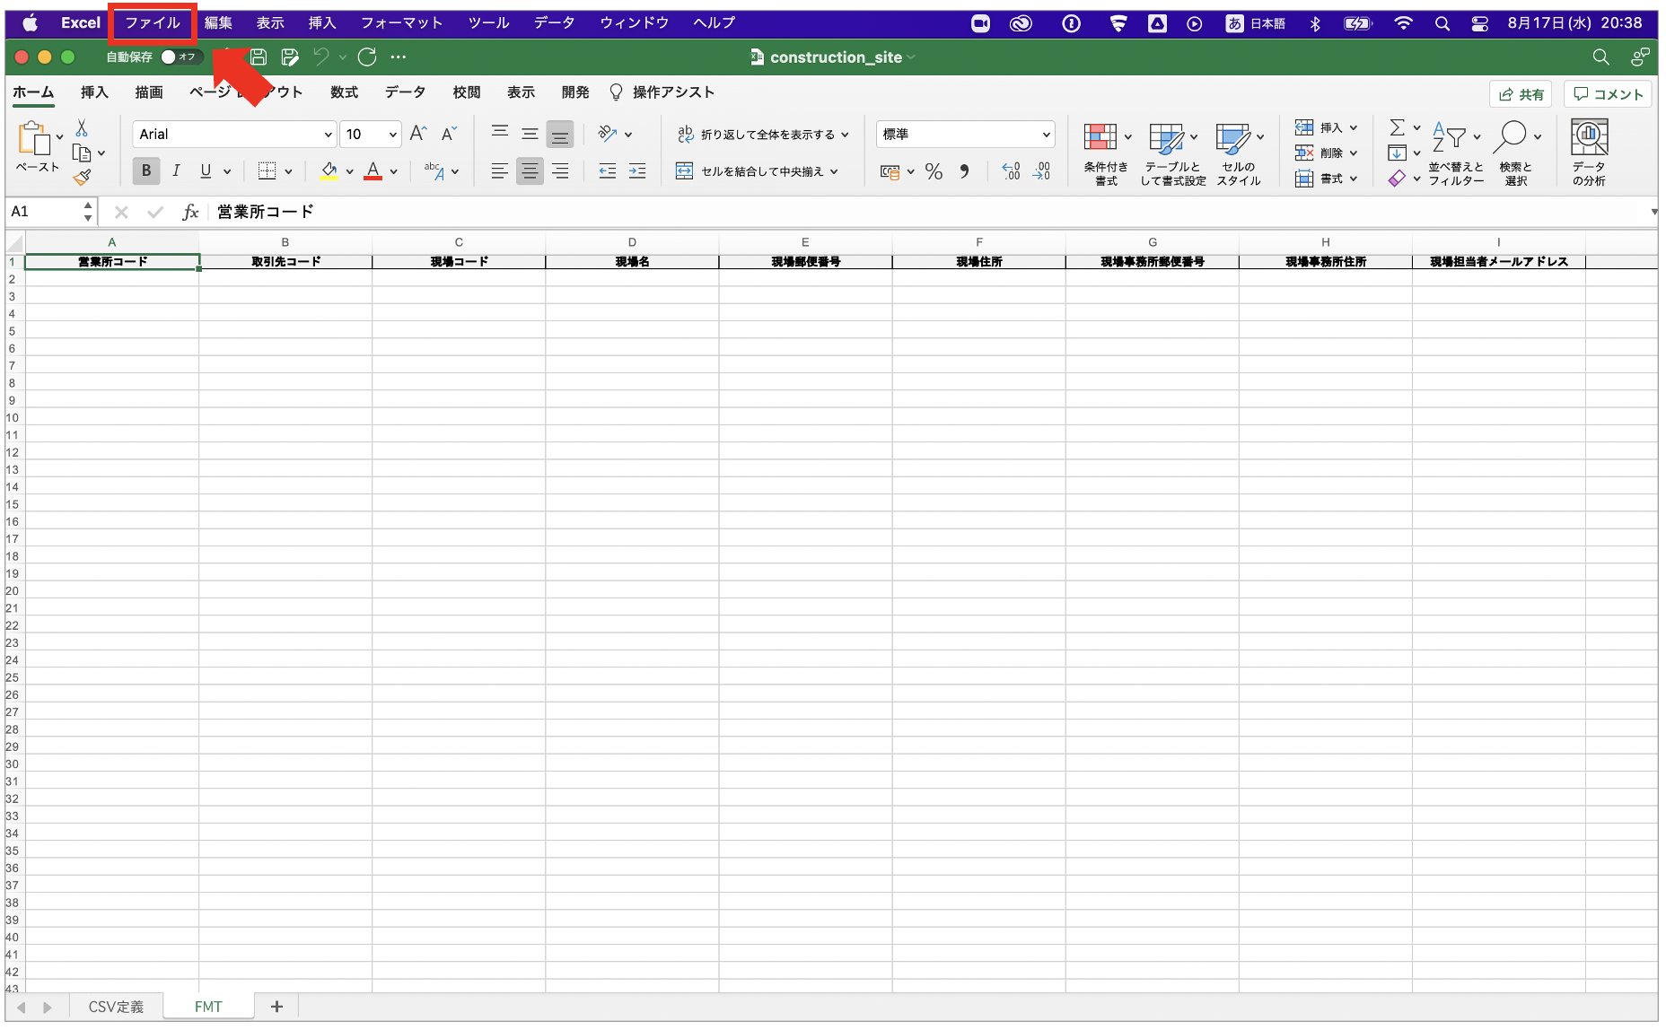Toggle bold formatting
The image size is (1666, 1030).
pos(146,170)
